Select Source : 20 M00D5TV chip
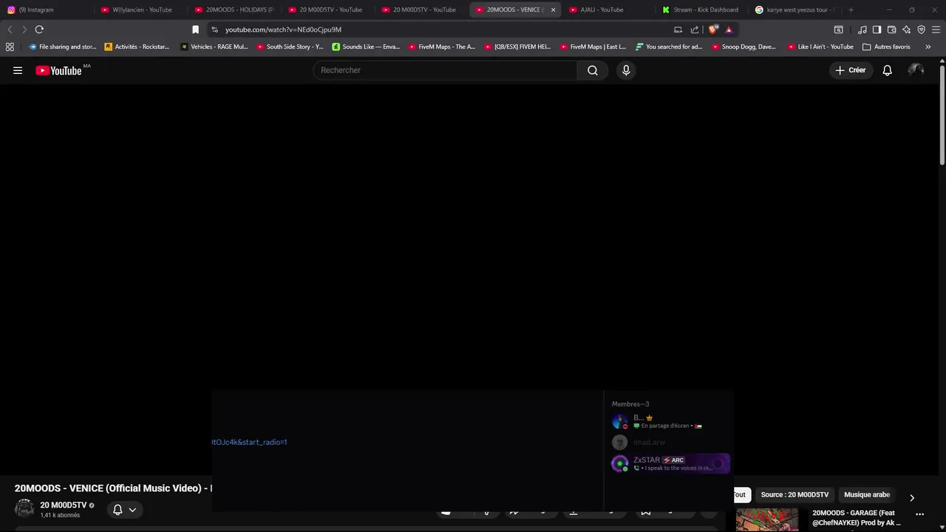This screenshot has width=946, height=532. tap(794, 495)
